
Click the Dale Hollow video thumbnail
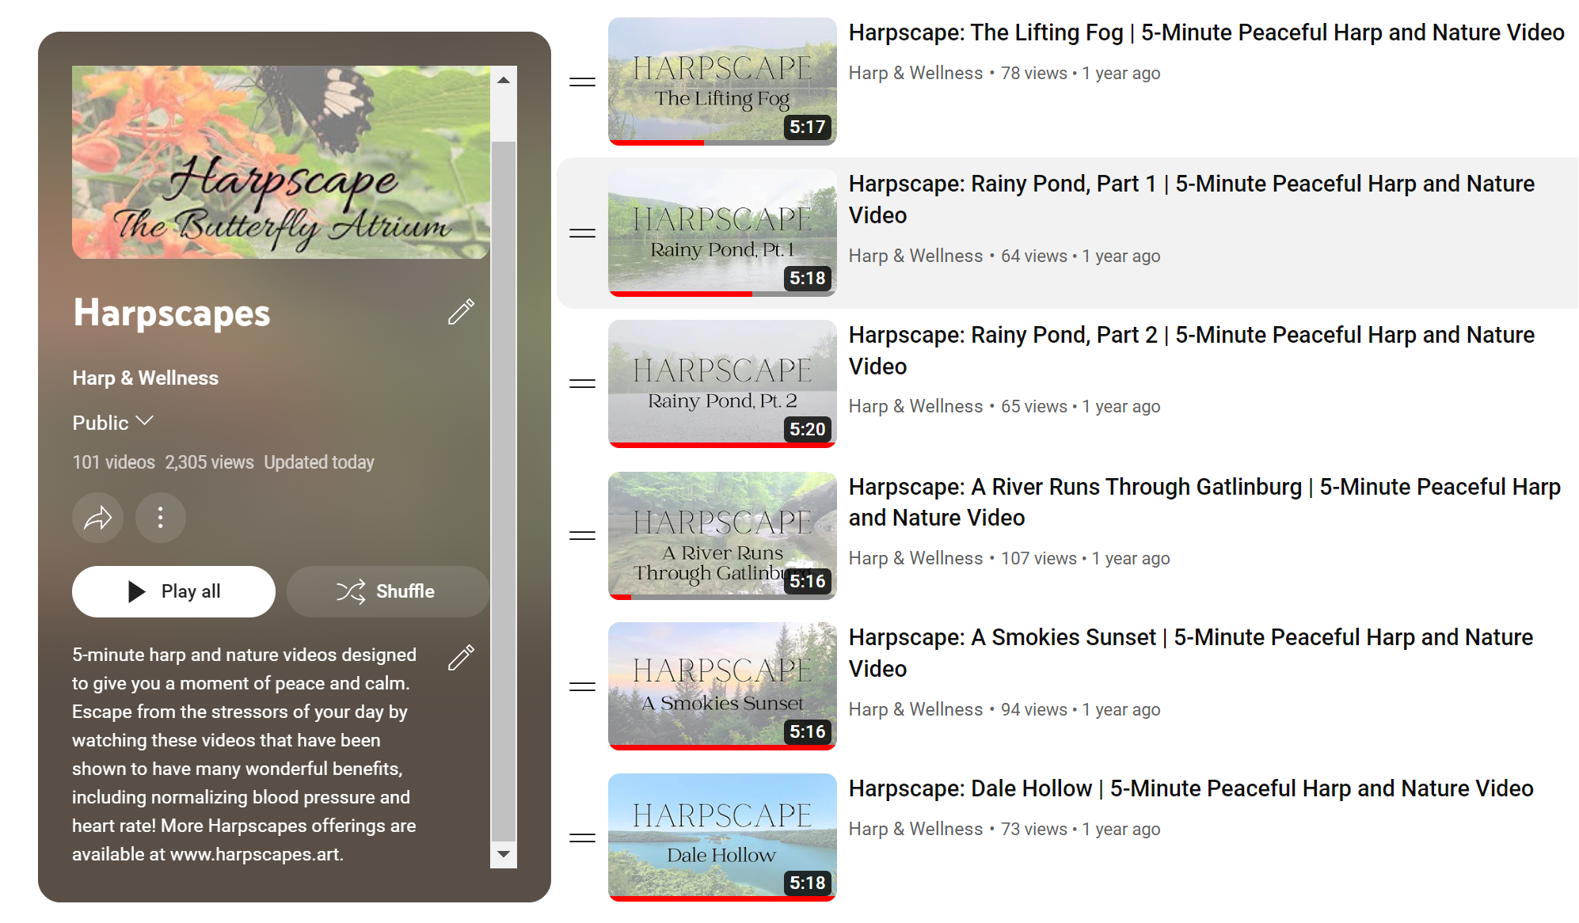721,837
